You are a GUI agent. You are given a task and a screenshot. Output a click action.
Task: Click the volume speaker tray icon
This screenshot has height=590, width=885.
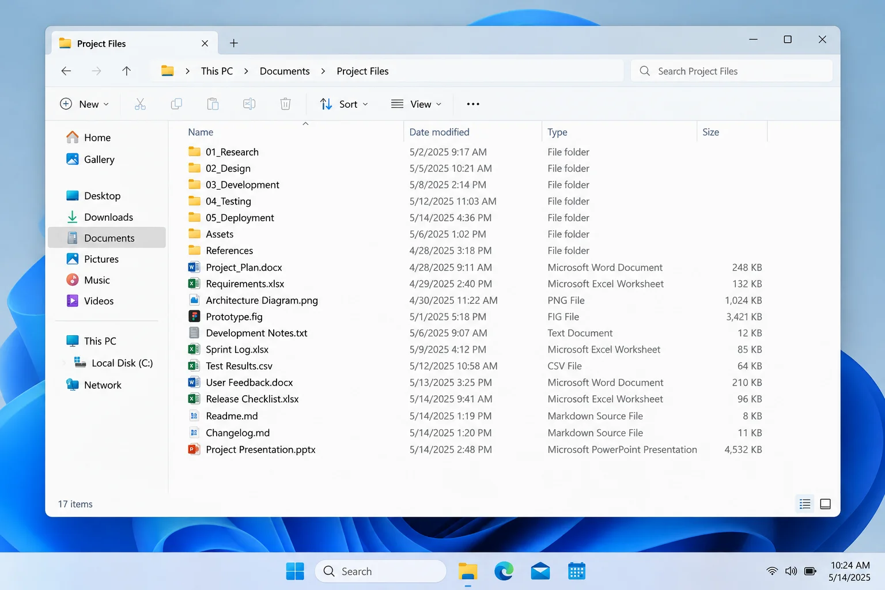pos(791,571)
